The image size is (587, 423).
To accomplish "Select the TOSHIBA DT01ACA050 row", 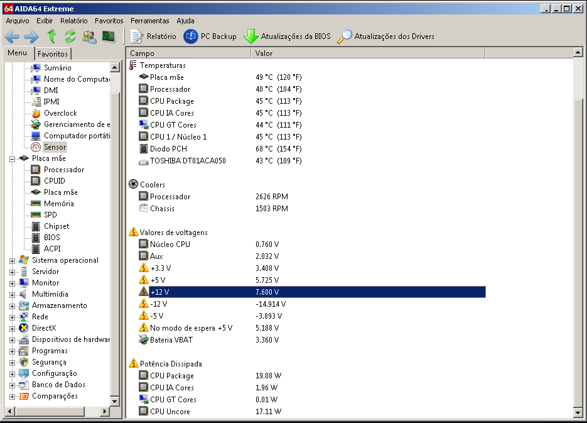I will [307, 161].
